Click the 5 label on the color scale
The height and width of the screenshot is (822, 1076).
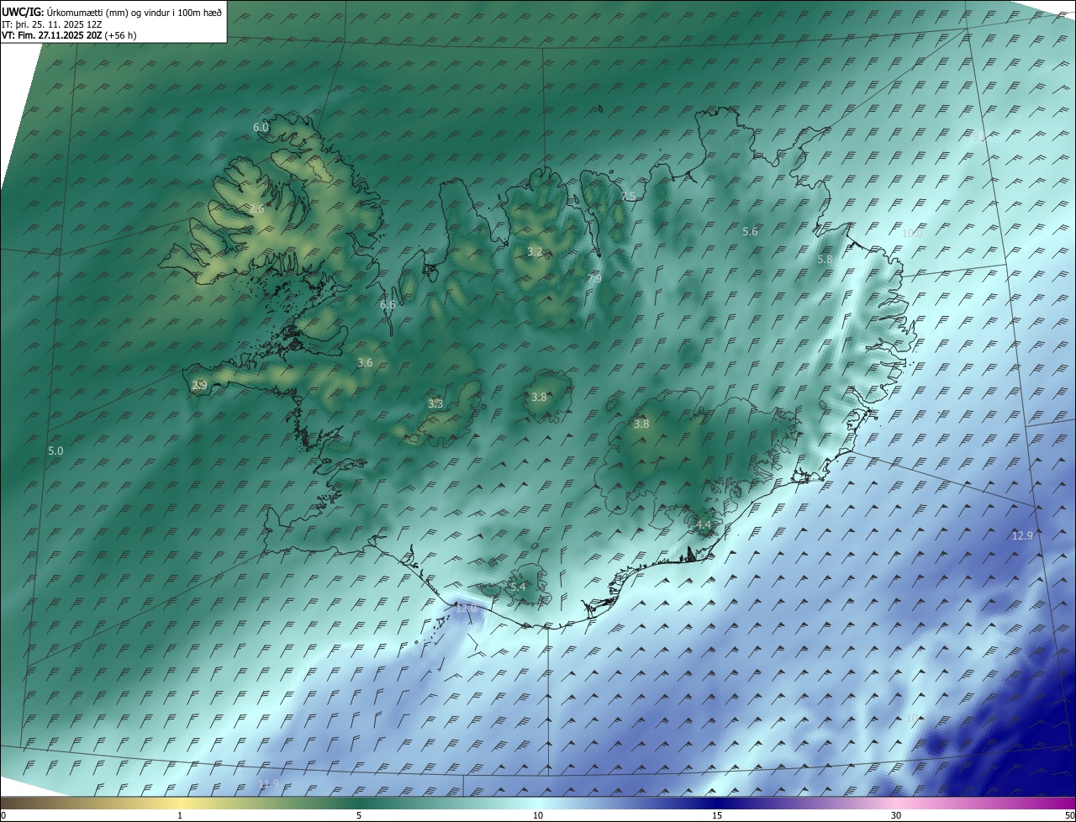[x=359, y=815]
